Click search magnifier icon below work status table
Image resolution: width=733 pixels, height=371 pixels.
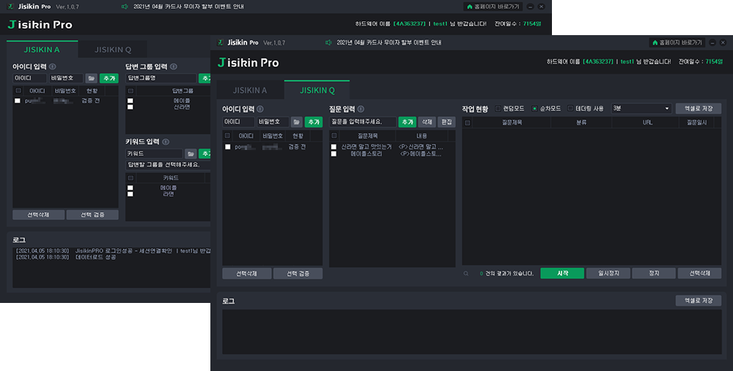pyautogui.click(x=466, y=274)
